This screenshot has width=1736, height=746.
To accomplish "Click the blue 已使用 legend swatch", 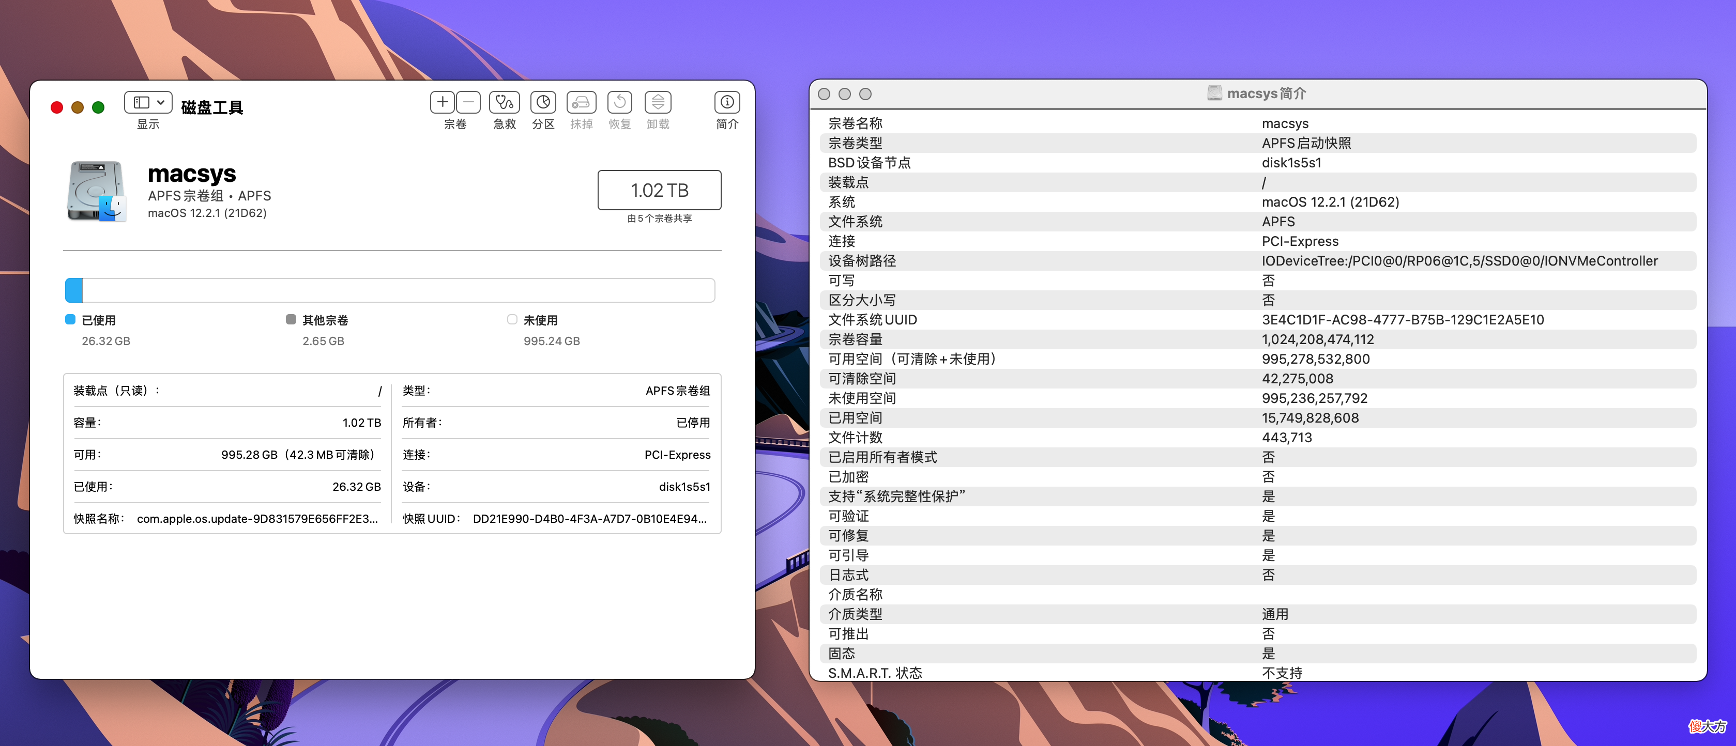I will coord(70,319).
